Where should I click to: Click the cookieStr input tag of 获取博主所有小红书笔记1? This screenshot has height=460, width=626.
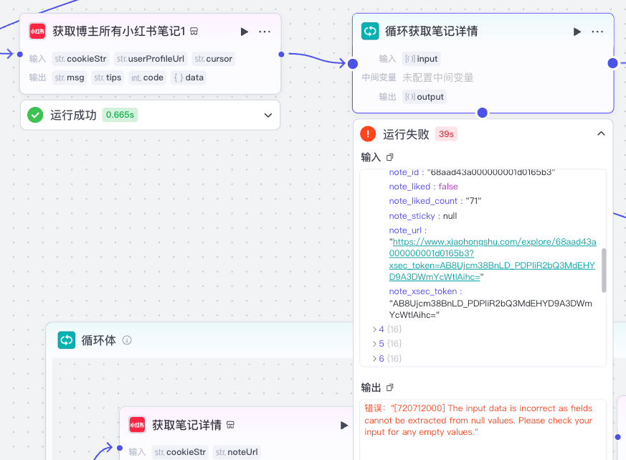pyautogui.click(x=80, y=59)
